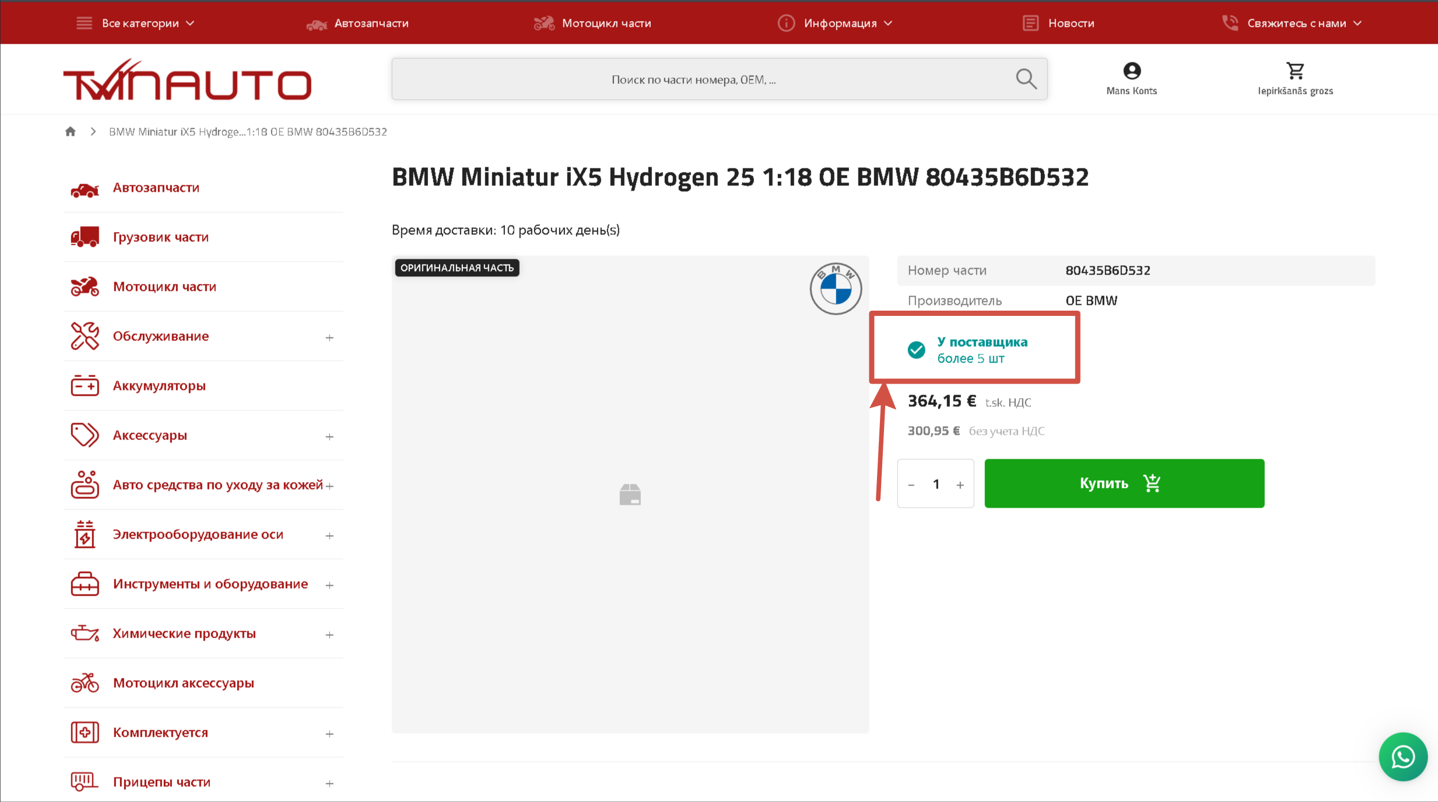Click the BMW brand logo
1438x802 pixels.
pyautogui.click(x=835, y=289)
